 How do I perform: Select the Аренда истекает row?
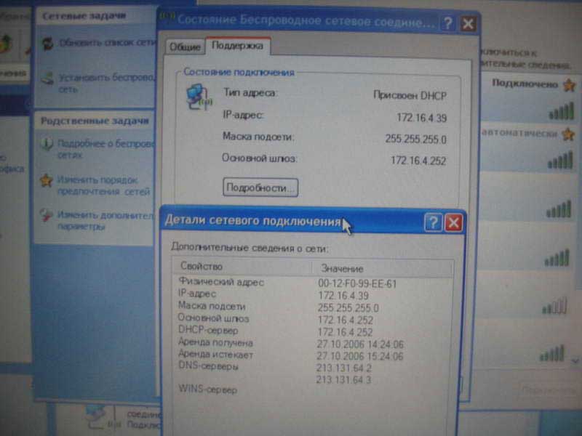[x=313, y=355]
